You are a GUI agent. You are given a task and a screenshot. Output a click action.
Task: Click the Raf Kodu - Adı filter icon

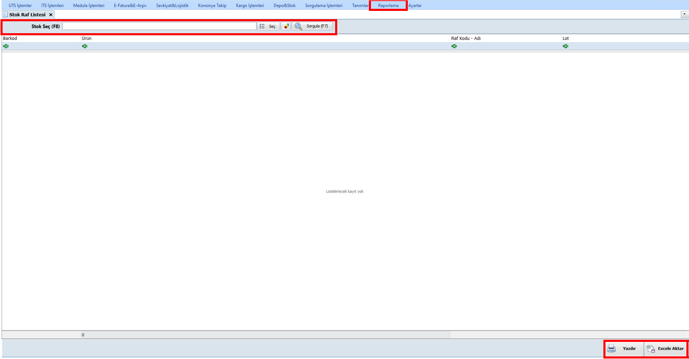click(454, 46)
